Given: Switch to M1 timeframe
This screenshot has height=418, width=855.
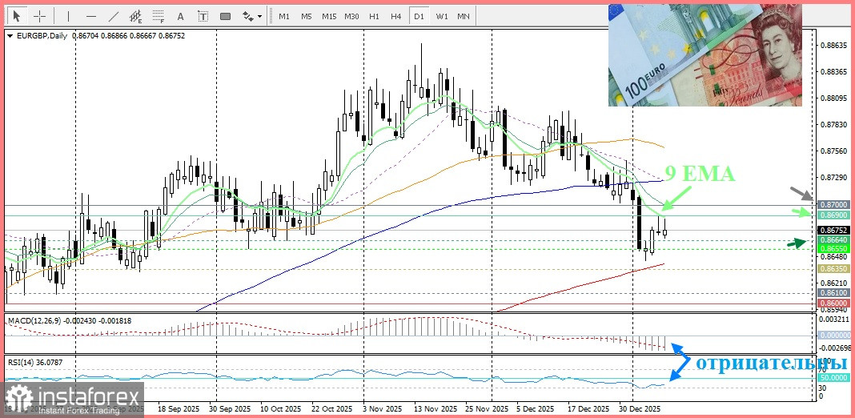Looking at the screenshot, I should 284,16.
